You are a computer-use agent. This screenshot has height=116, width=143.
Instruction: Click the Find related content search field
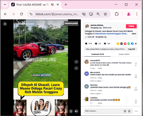pos(38,24)
